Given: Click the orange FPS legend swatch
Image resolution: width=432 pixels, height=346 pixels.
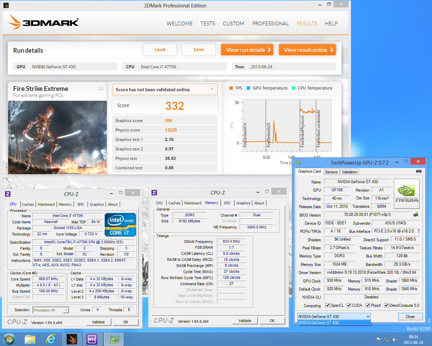Looking at the screenshot, I should (231, 88).
